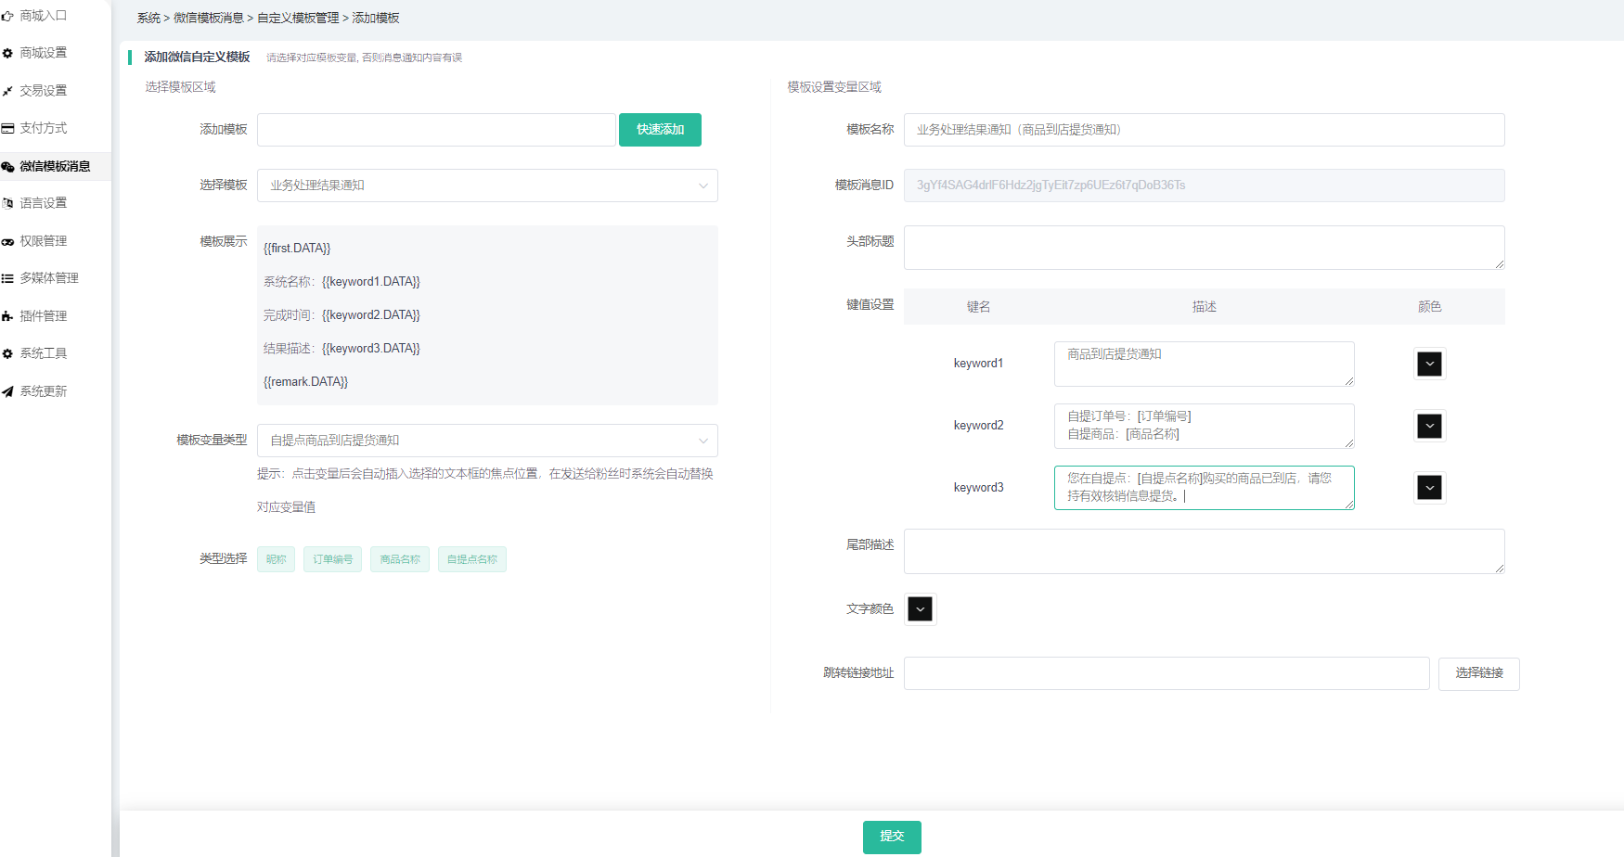Click the 权限管理 icon in sidebar
This screenshot has width=1624, height=857.
click(7, 241)
